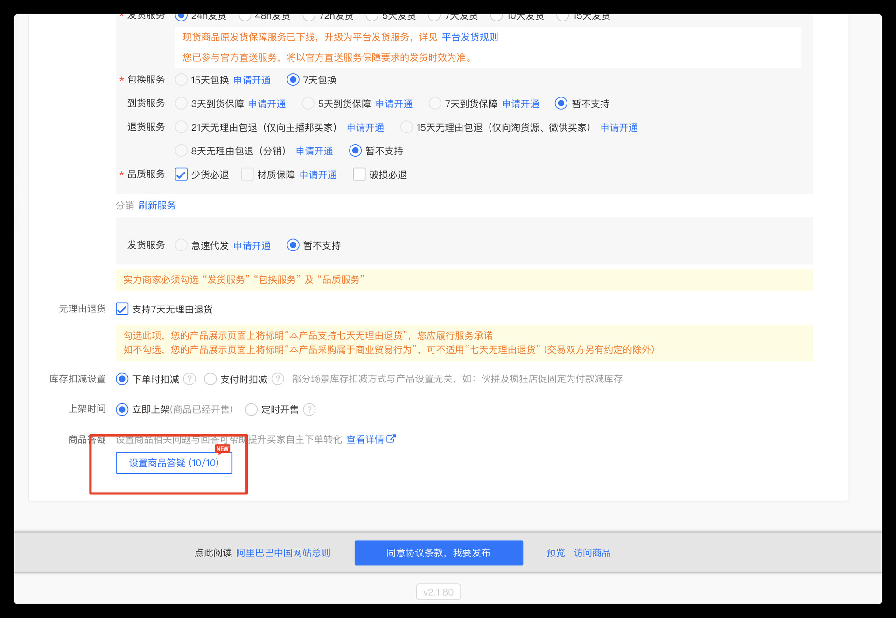Screen dimensions: 896x618
Task: Click 预览 link
Action: pos(555,553)
